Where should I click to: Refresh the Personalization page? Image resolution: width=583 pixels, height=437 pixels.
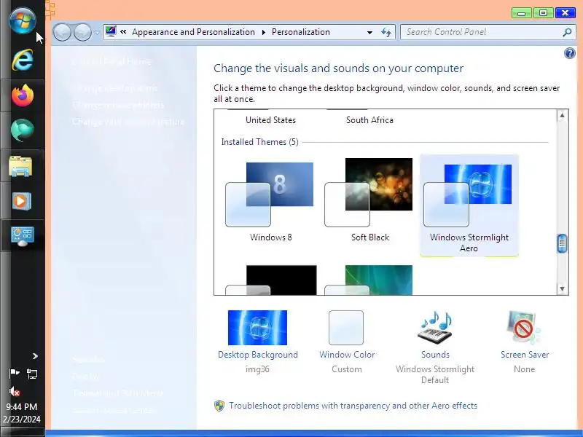pyautogui.click(x=386, y=32)
